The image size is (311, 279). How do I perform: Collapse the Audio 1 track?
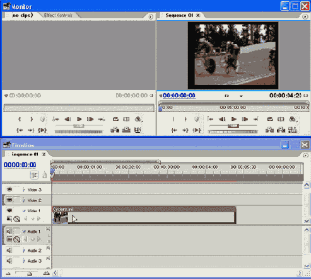(24, 231)
